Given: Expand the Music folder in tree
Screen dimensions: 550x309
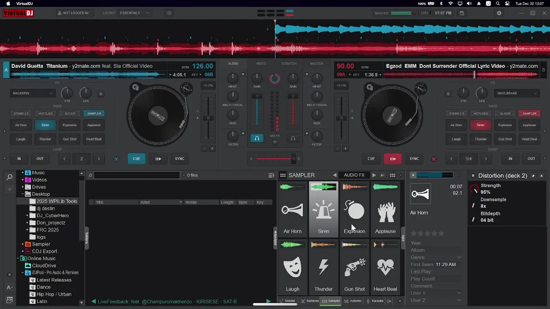Looking at the screenshot, I should (x=23, y=173).
